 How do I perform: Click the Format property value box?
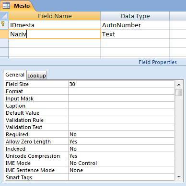pos(121,91)
